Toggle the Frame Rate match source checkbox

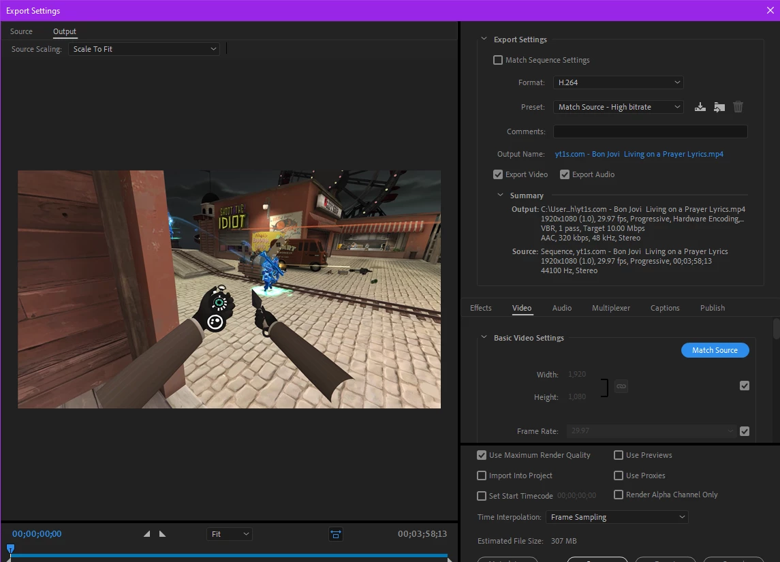coord(745,431)
